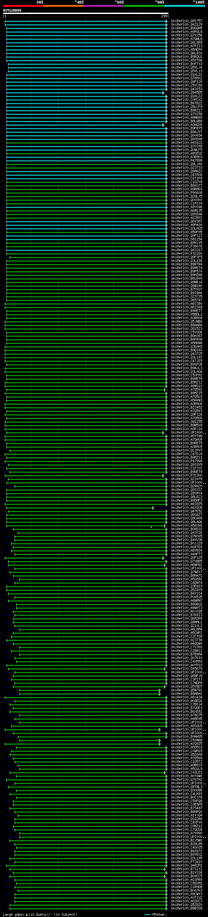Screen dimensions: 208x917
Task: Click UniRef100_A5AXK6 entry
Action: (x=187, y=525)
